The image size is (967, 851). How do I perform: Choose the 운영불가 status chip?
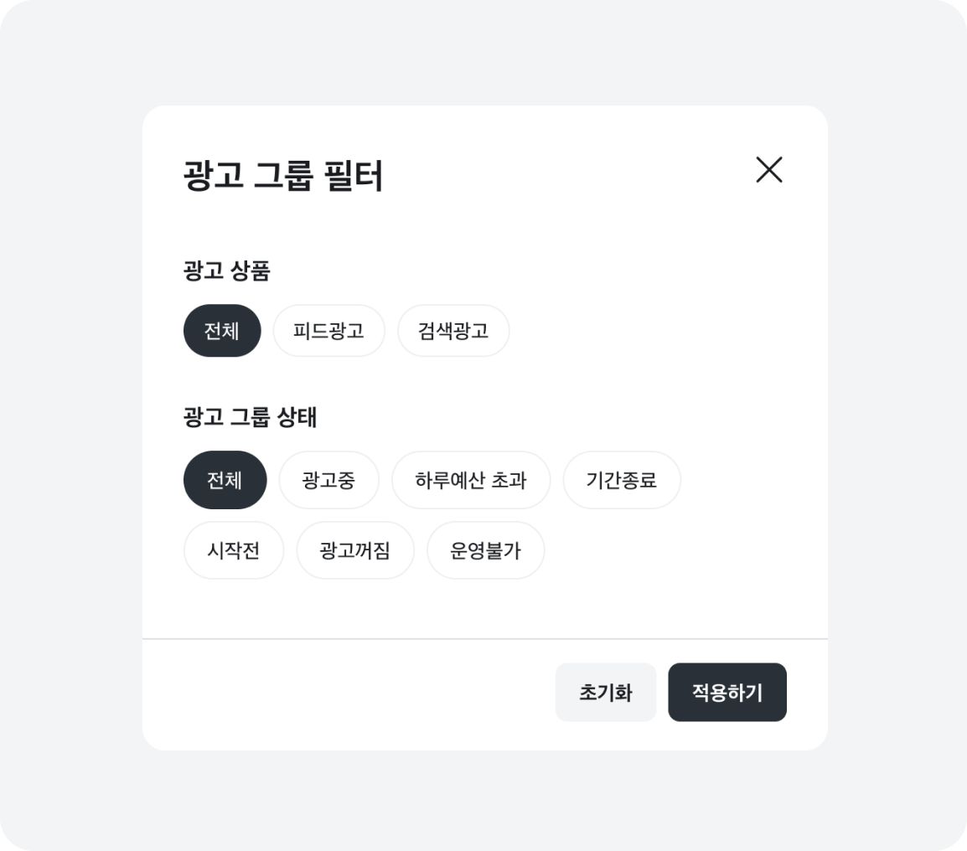486,550
